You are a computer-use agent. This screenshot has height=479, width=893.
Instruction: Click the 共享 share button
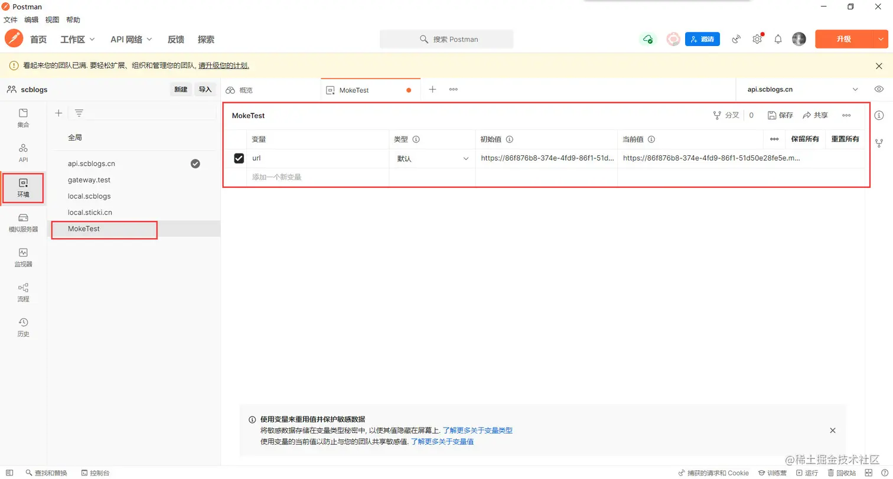(x=815, y=115)
